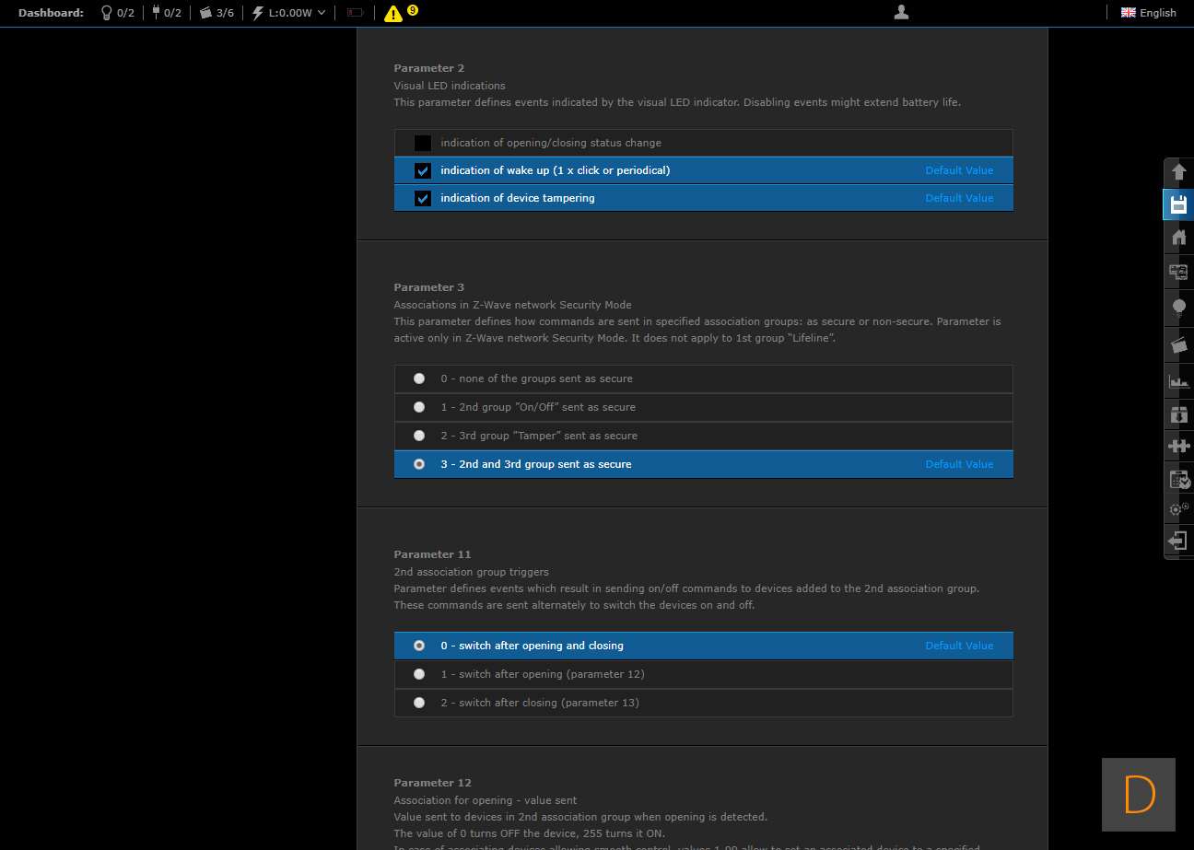The width and height of the screenshot is (1194, 850).
Task: Click the lights 0/2 dashboard indicator
Action: tap(117, 13)
